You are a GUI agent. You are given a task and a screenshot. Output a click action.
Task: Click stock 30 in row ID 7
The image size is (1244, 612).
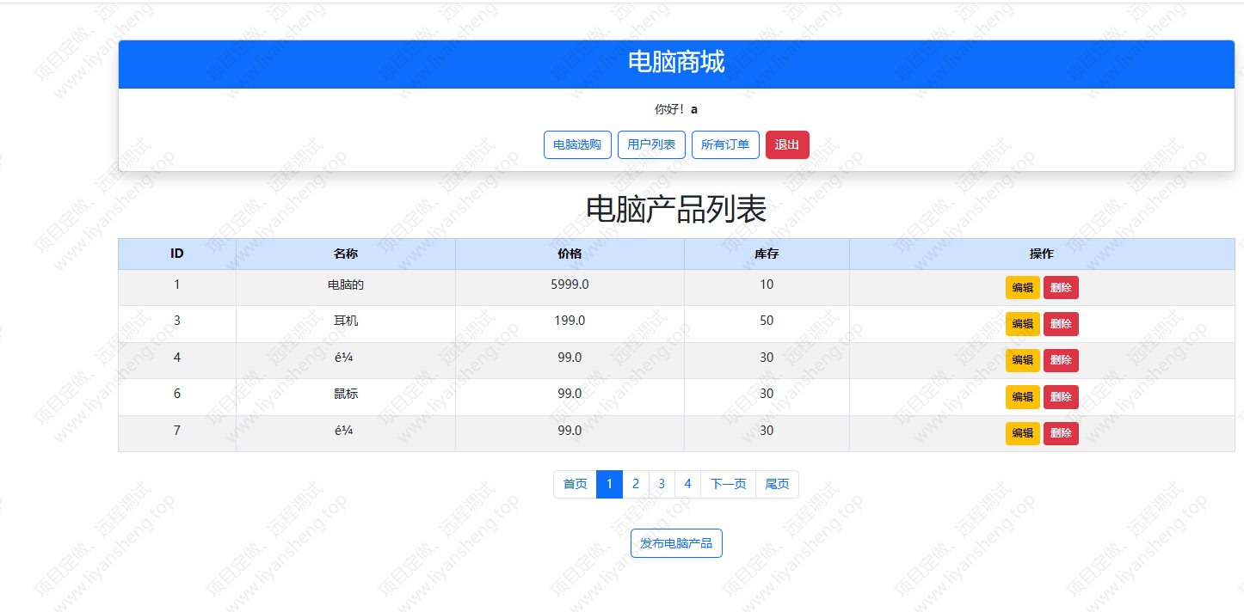click(767, 431)
